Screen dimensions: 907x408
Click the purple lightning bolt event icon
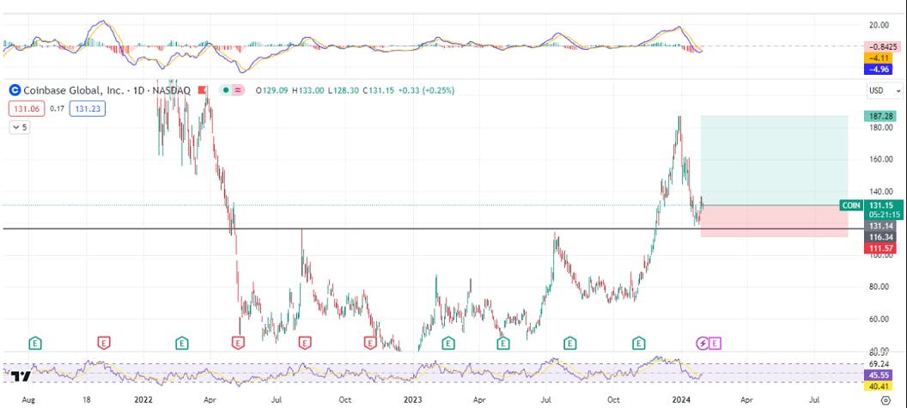tap(703, 344)
